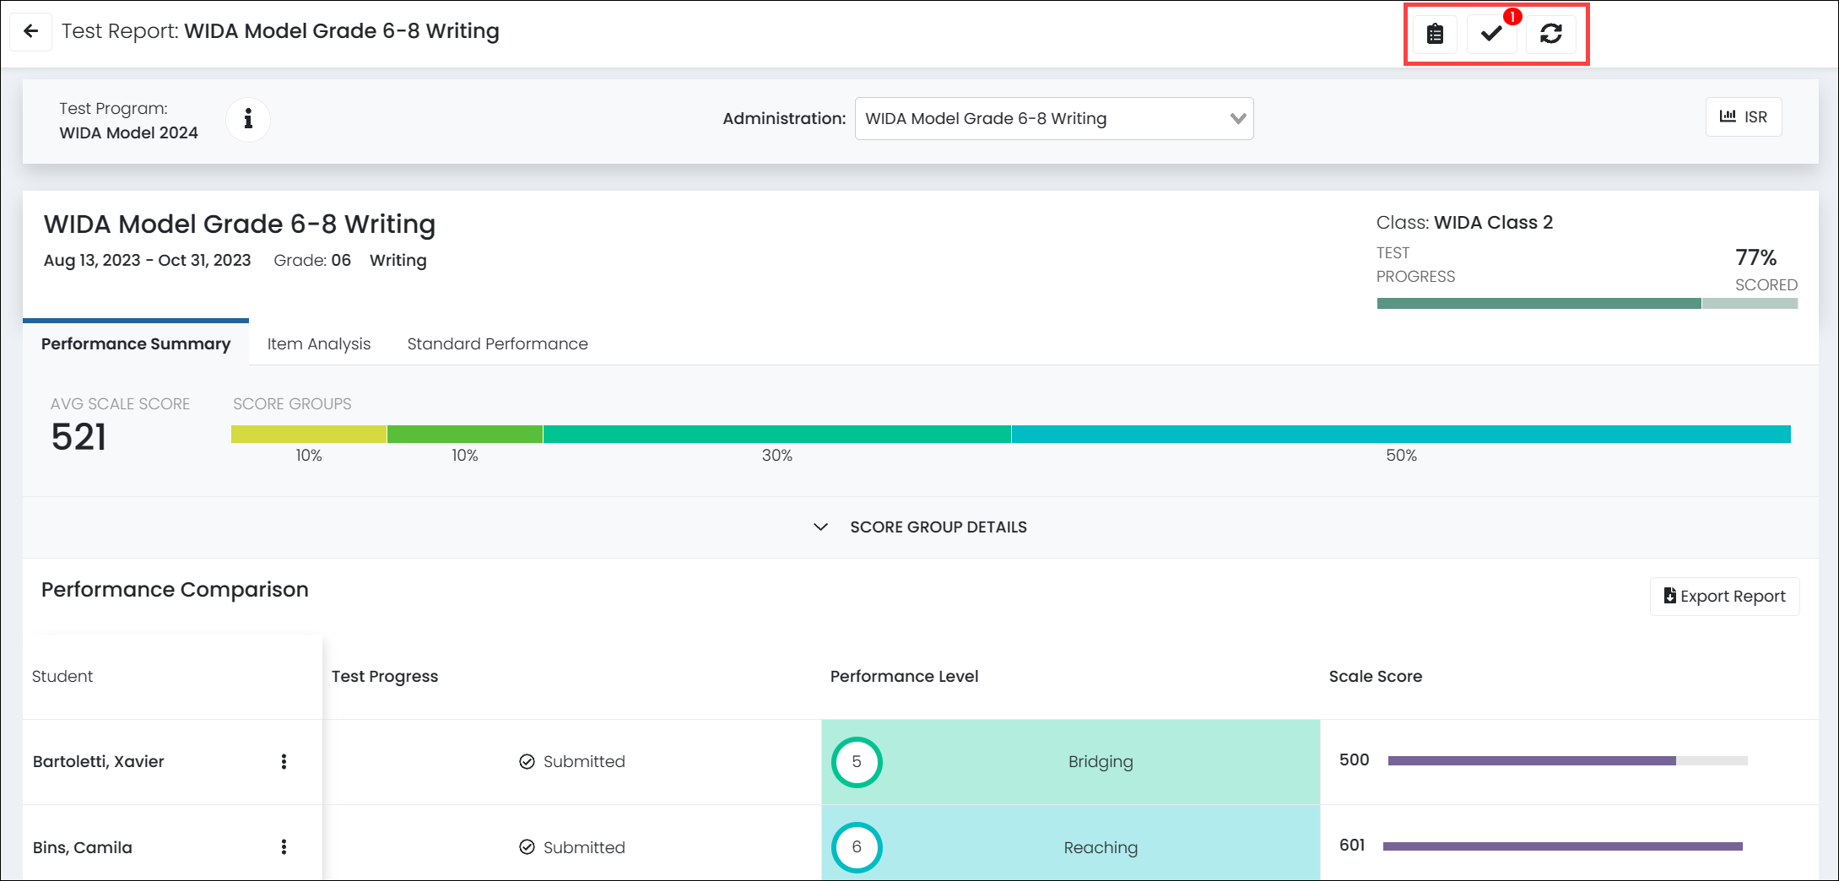Viewport: 1839px width, 881px height.
Task: Open the ISR report view
Action: 1744,117
